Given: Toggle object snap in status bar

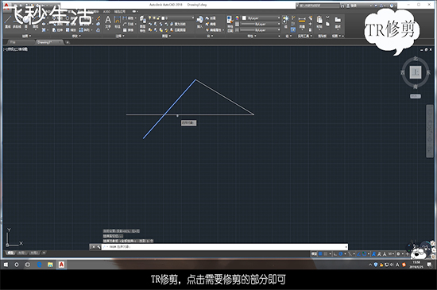Looking at the screenshot, I should [364, 253].
